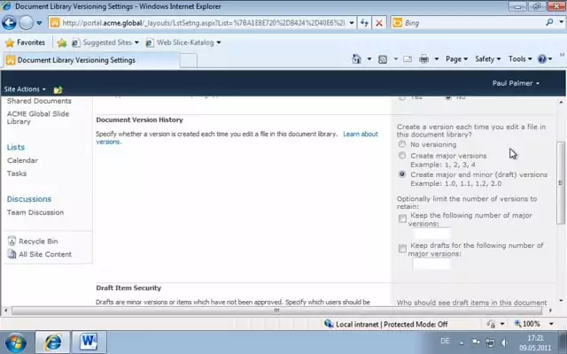Expand the Suggested Sites dropdown
Screen dimensions: 567x354
136,42
